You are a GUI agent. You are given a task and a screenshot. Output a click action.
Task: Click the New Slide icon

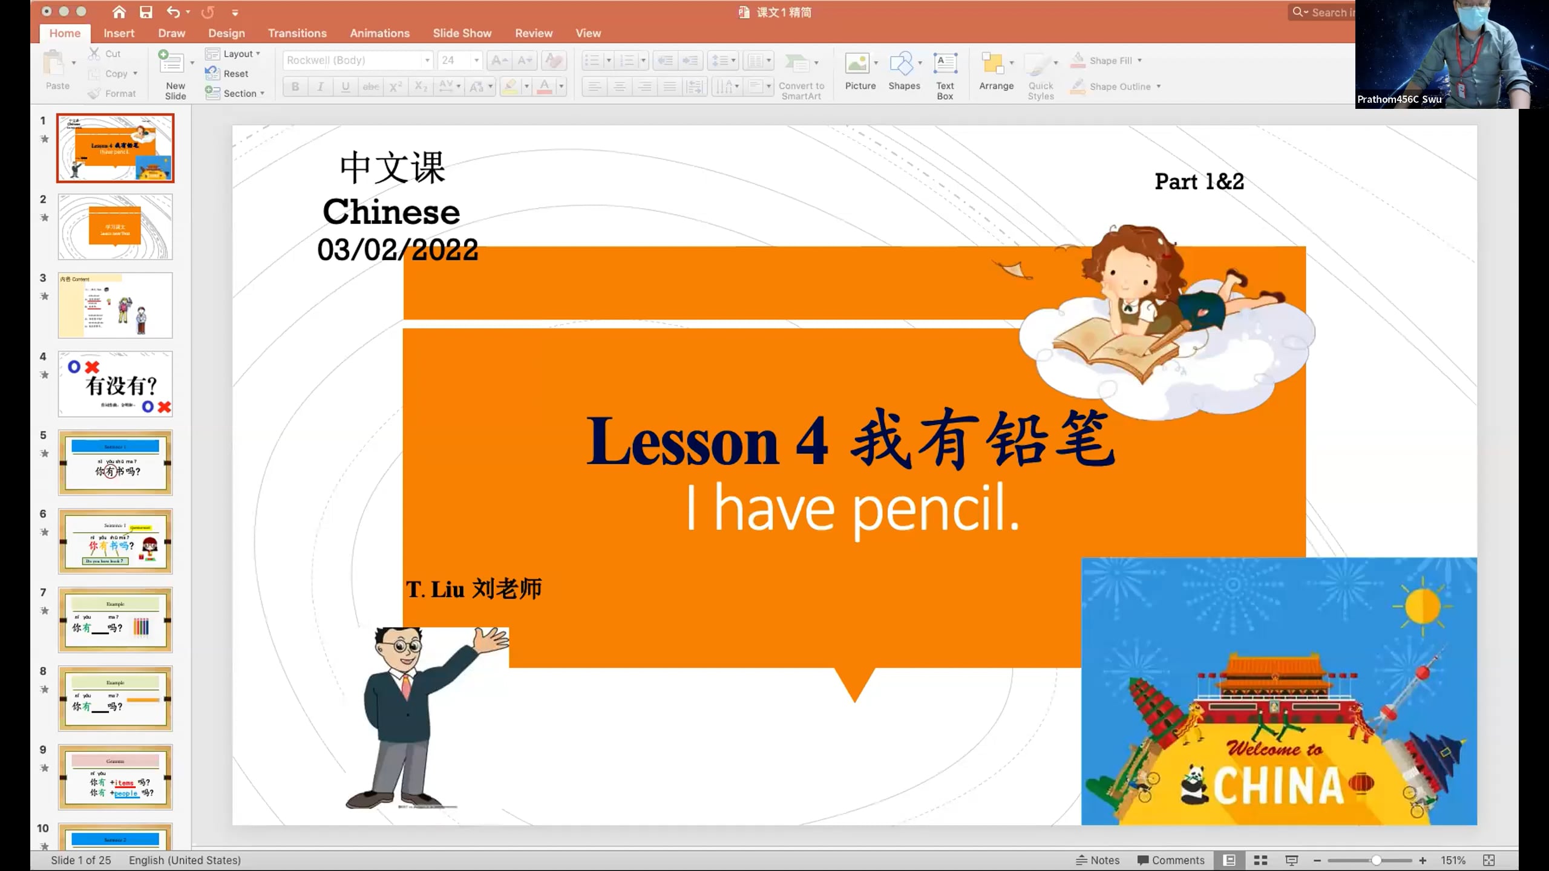171,63
